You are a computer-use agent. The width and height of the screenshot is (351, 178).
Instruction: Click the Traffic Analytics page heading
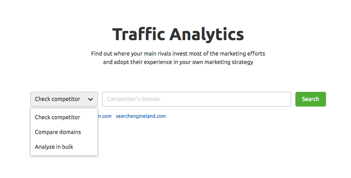178,34
